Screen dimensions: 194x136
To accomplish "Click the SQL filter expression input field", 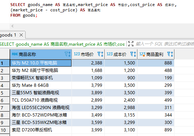I will (x=164, y=44).
